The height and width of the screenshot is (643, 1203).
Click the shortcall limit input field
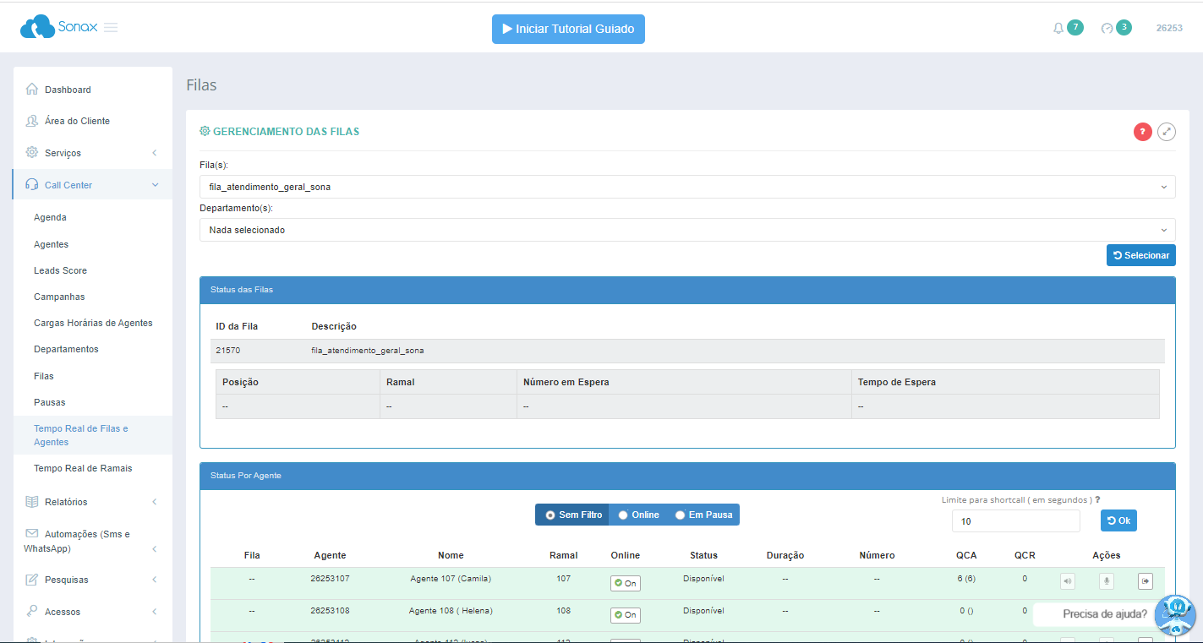click(x=1015, y=521)
